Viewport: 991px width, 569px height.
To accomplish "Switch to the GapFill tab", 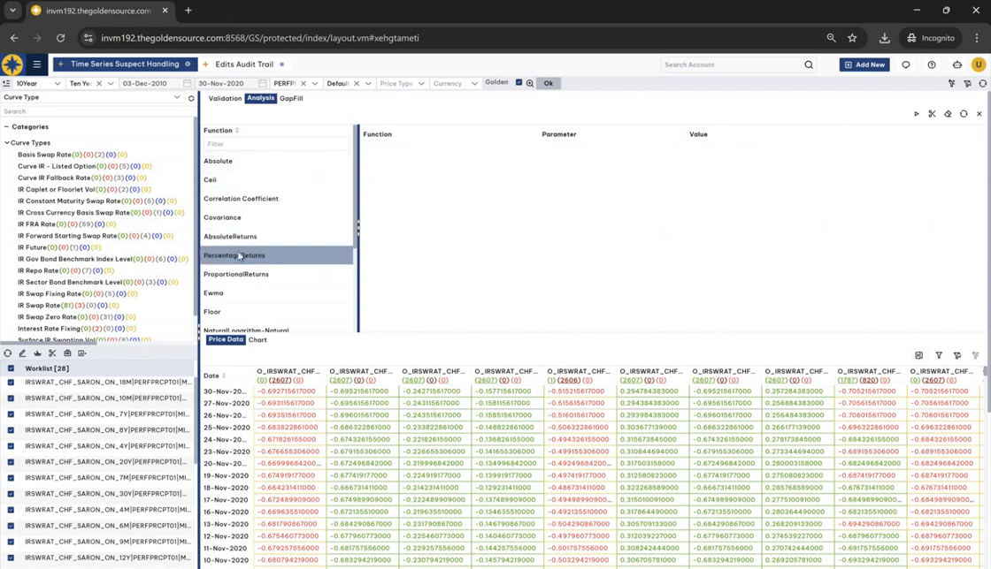I will [291, 98].
